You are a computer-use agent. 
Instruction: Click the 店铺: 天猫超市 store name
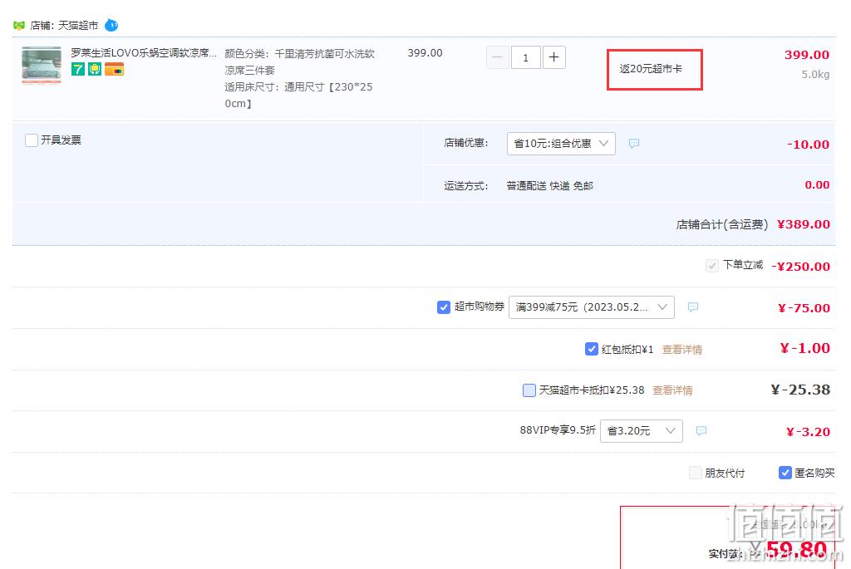[64, 26]
